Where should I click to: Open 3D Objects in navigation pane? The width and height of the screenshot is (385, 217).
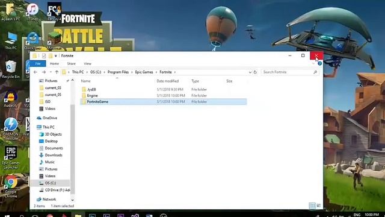(54, 134)
